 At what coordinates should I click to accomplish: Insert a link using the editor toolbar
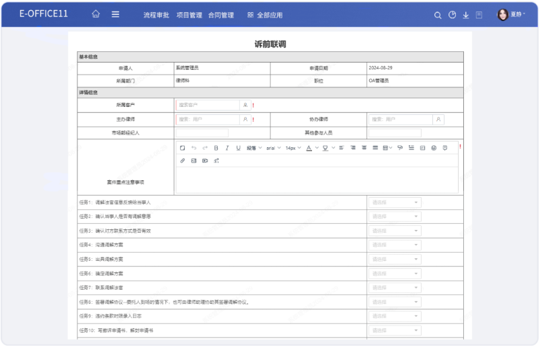pos(182,161)
